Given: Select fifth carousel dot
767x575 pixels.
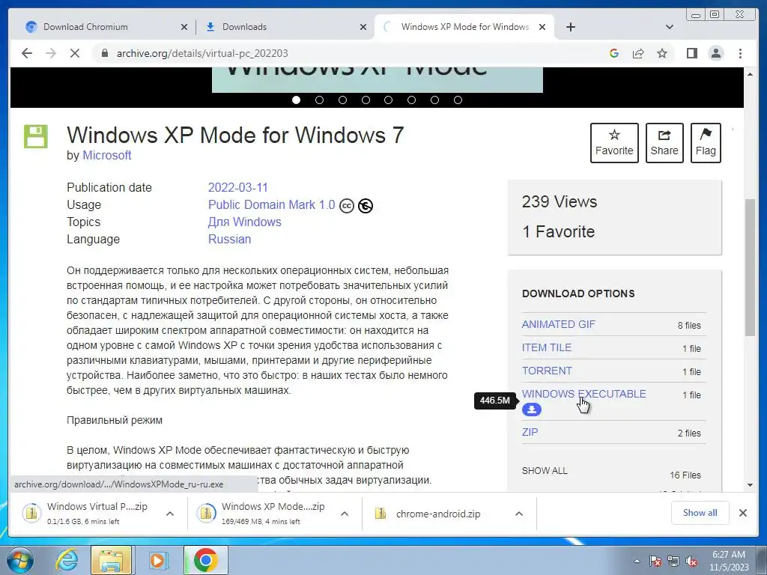Looking at the screenshot, I should pyautogui.click(x=389, y=100).
